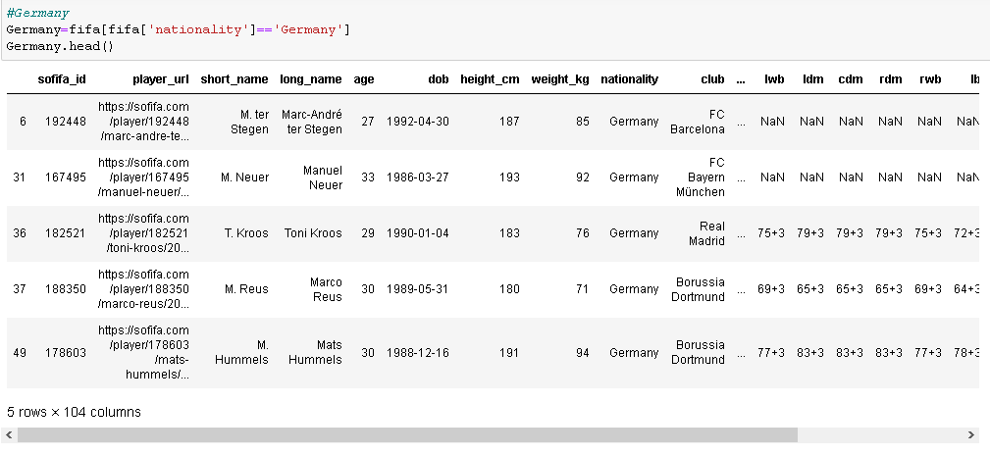This screenshot has height=455, width=990.
Task: Click the player_url column header
Action: coord(160,79)
